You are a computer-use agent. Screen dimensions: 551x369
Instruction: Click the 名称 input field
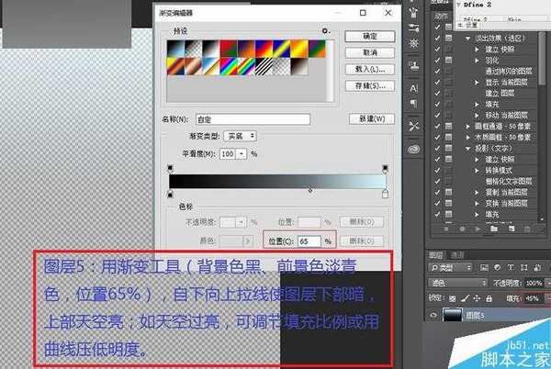[x=253, y=118]
